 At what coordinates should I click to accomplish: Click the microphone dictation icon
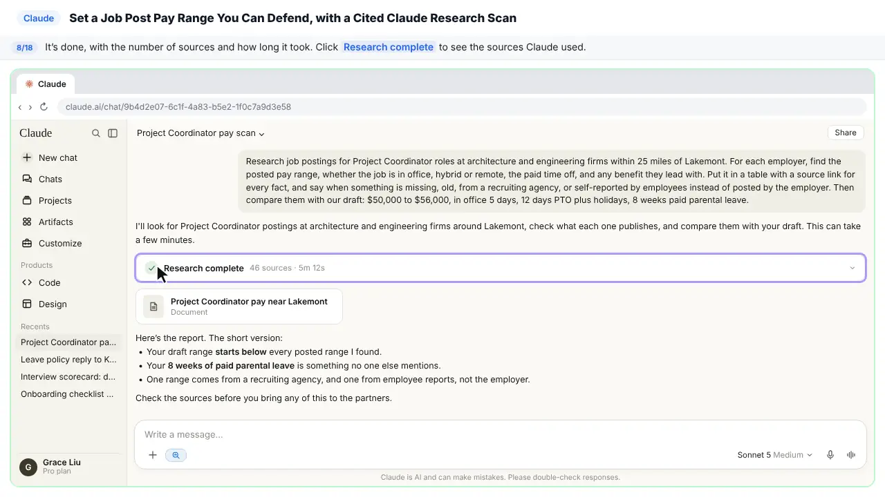[830, 455]
